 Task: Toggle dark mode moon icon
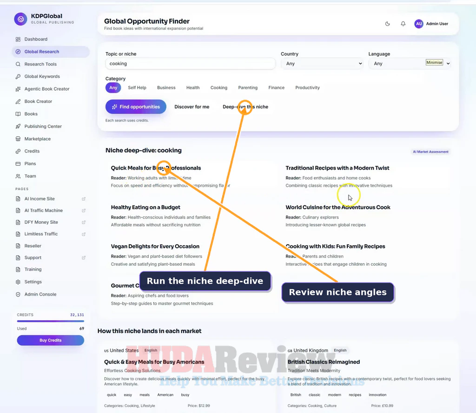pyautogui.click(x=387, y=24)
